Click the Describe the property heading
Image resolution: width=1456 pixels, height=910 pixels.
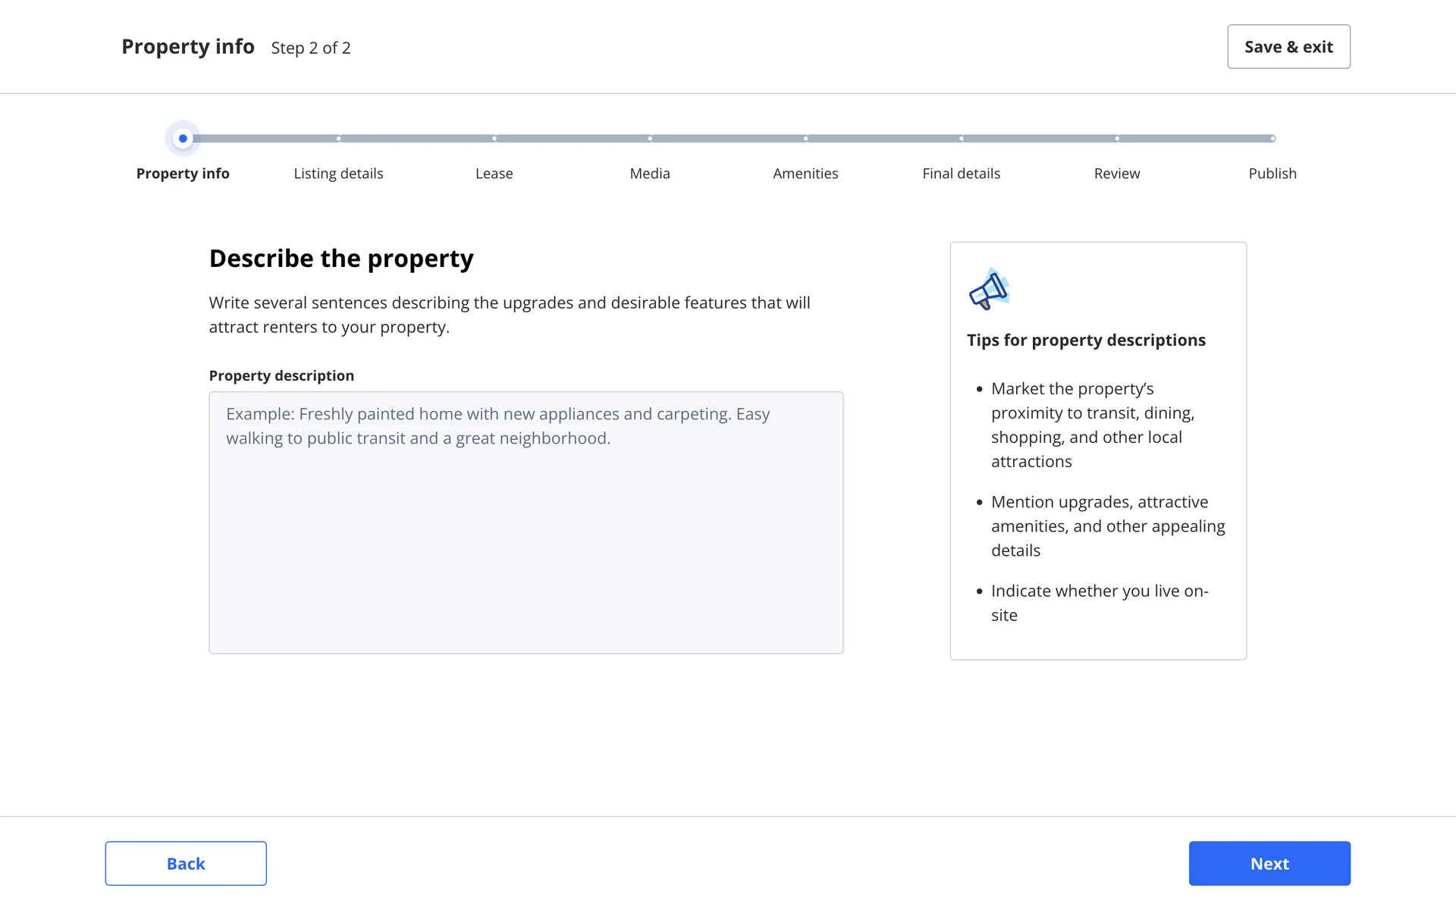coord(341,259)
